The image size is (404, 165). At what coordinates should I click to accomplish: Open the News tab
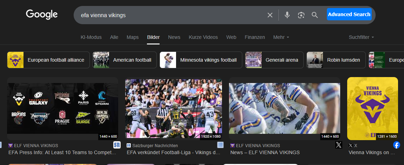point(174,37)
